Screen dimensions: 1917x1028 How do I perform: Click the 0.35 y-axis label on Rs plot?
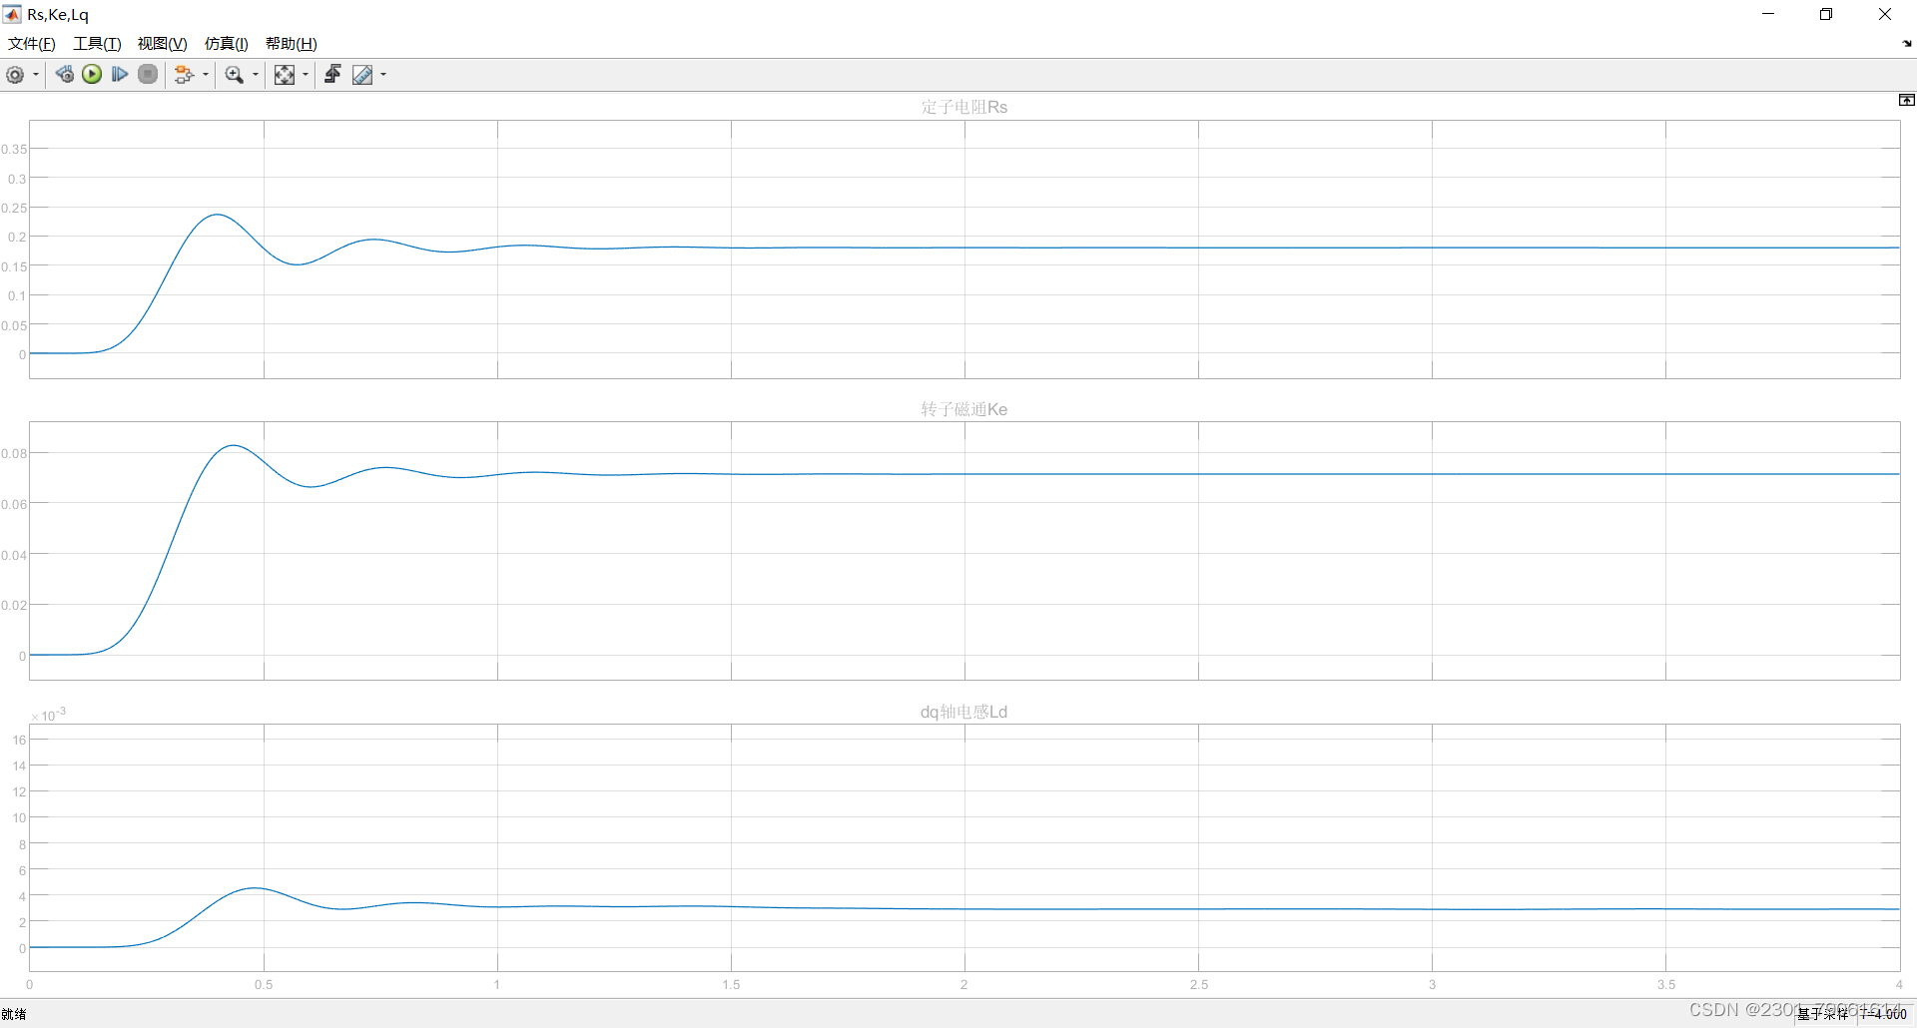click(x=14, y=150)
